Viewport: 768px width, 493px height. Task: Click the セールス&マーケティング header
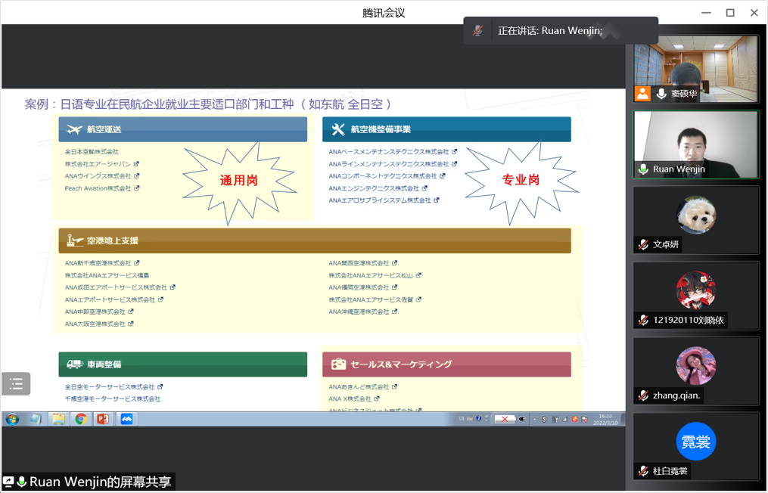[446, 364]
